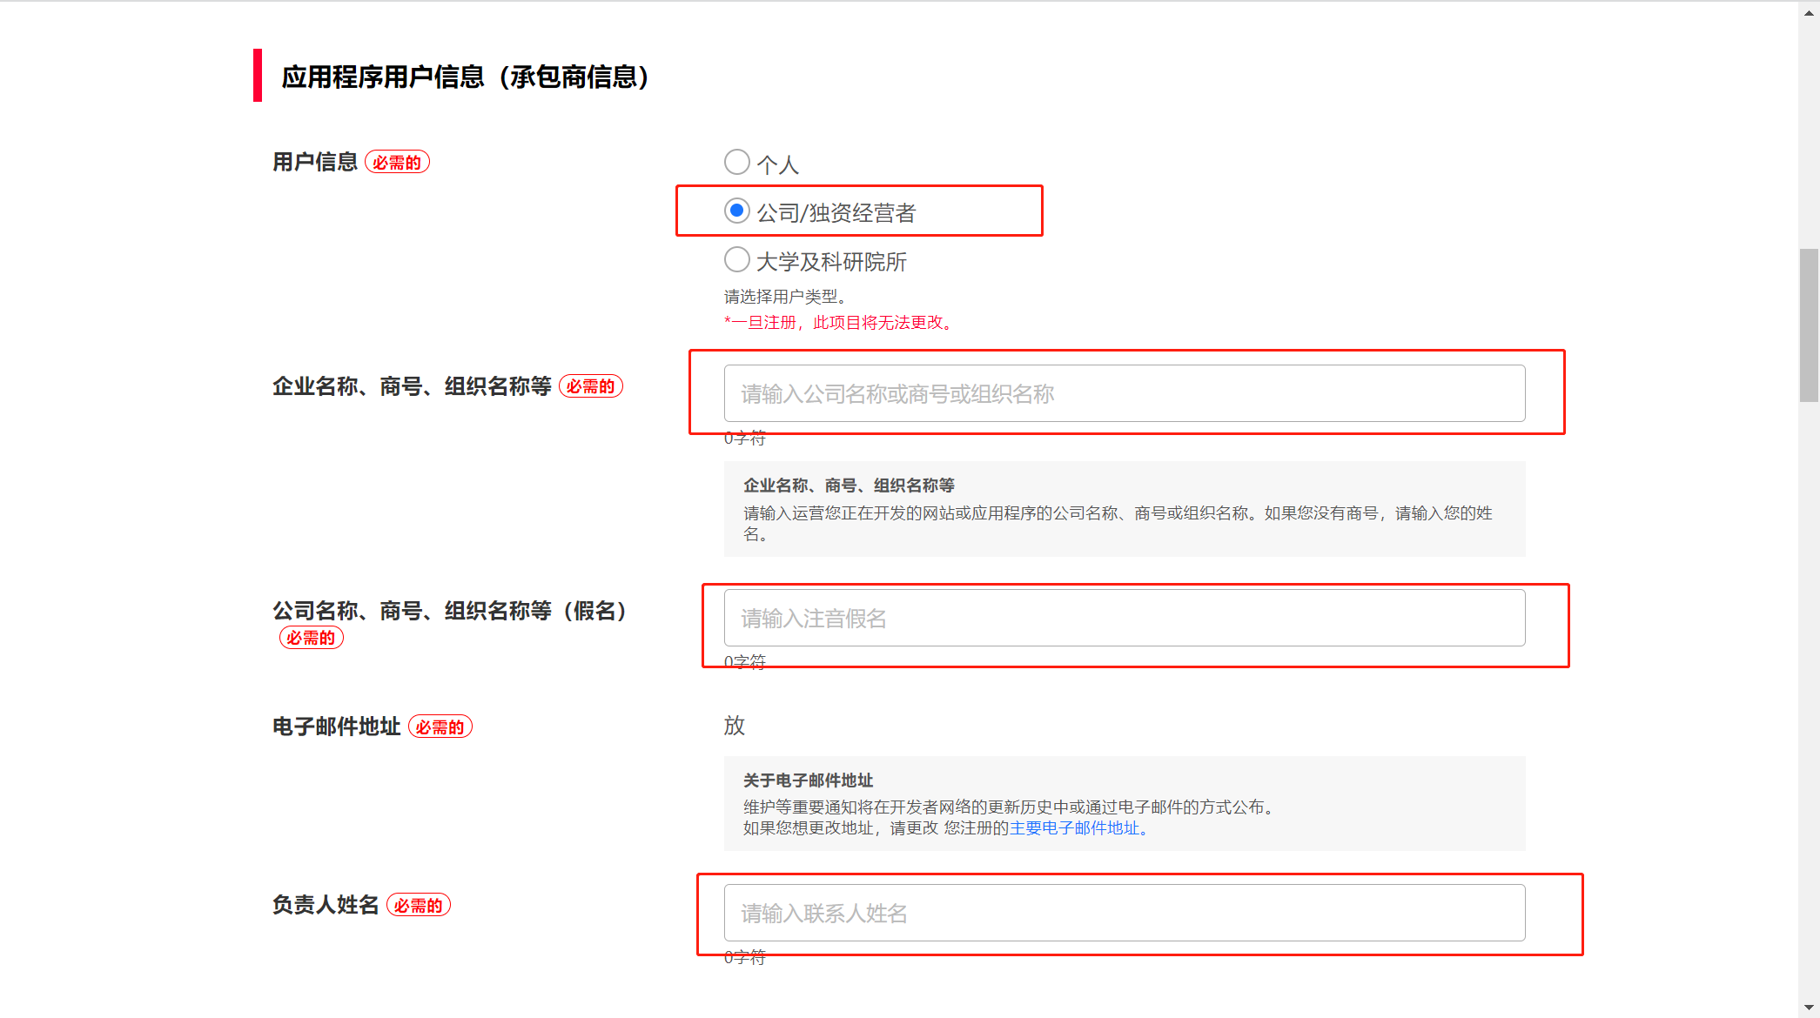
Task: Click the scrollbar down arrow
Action: tap(1809, 1008)
